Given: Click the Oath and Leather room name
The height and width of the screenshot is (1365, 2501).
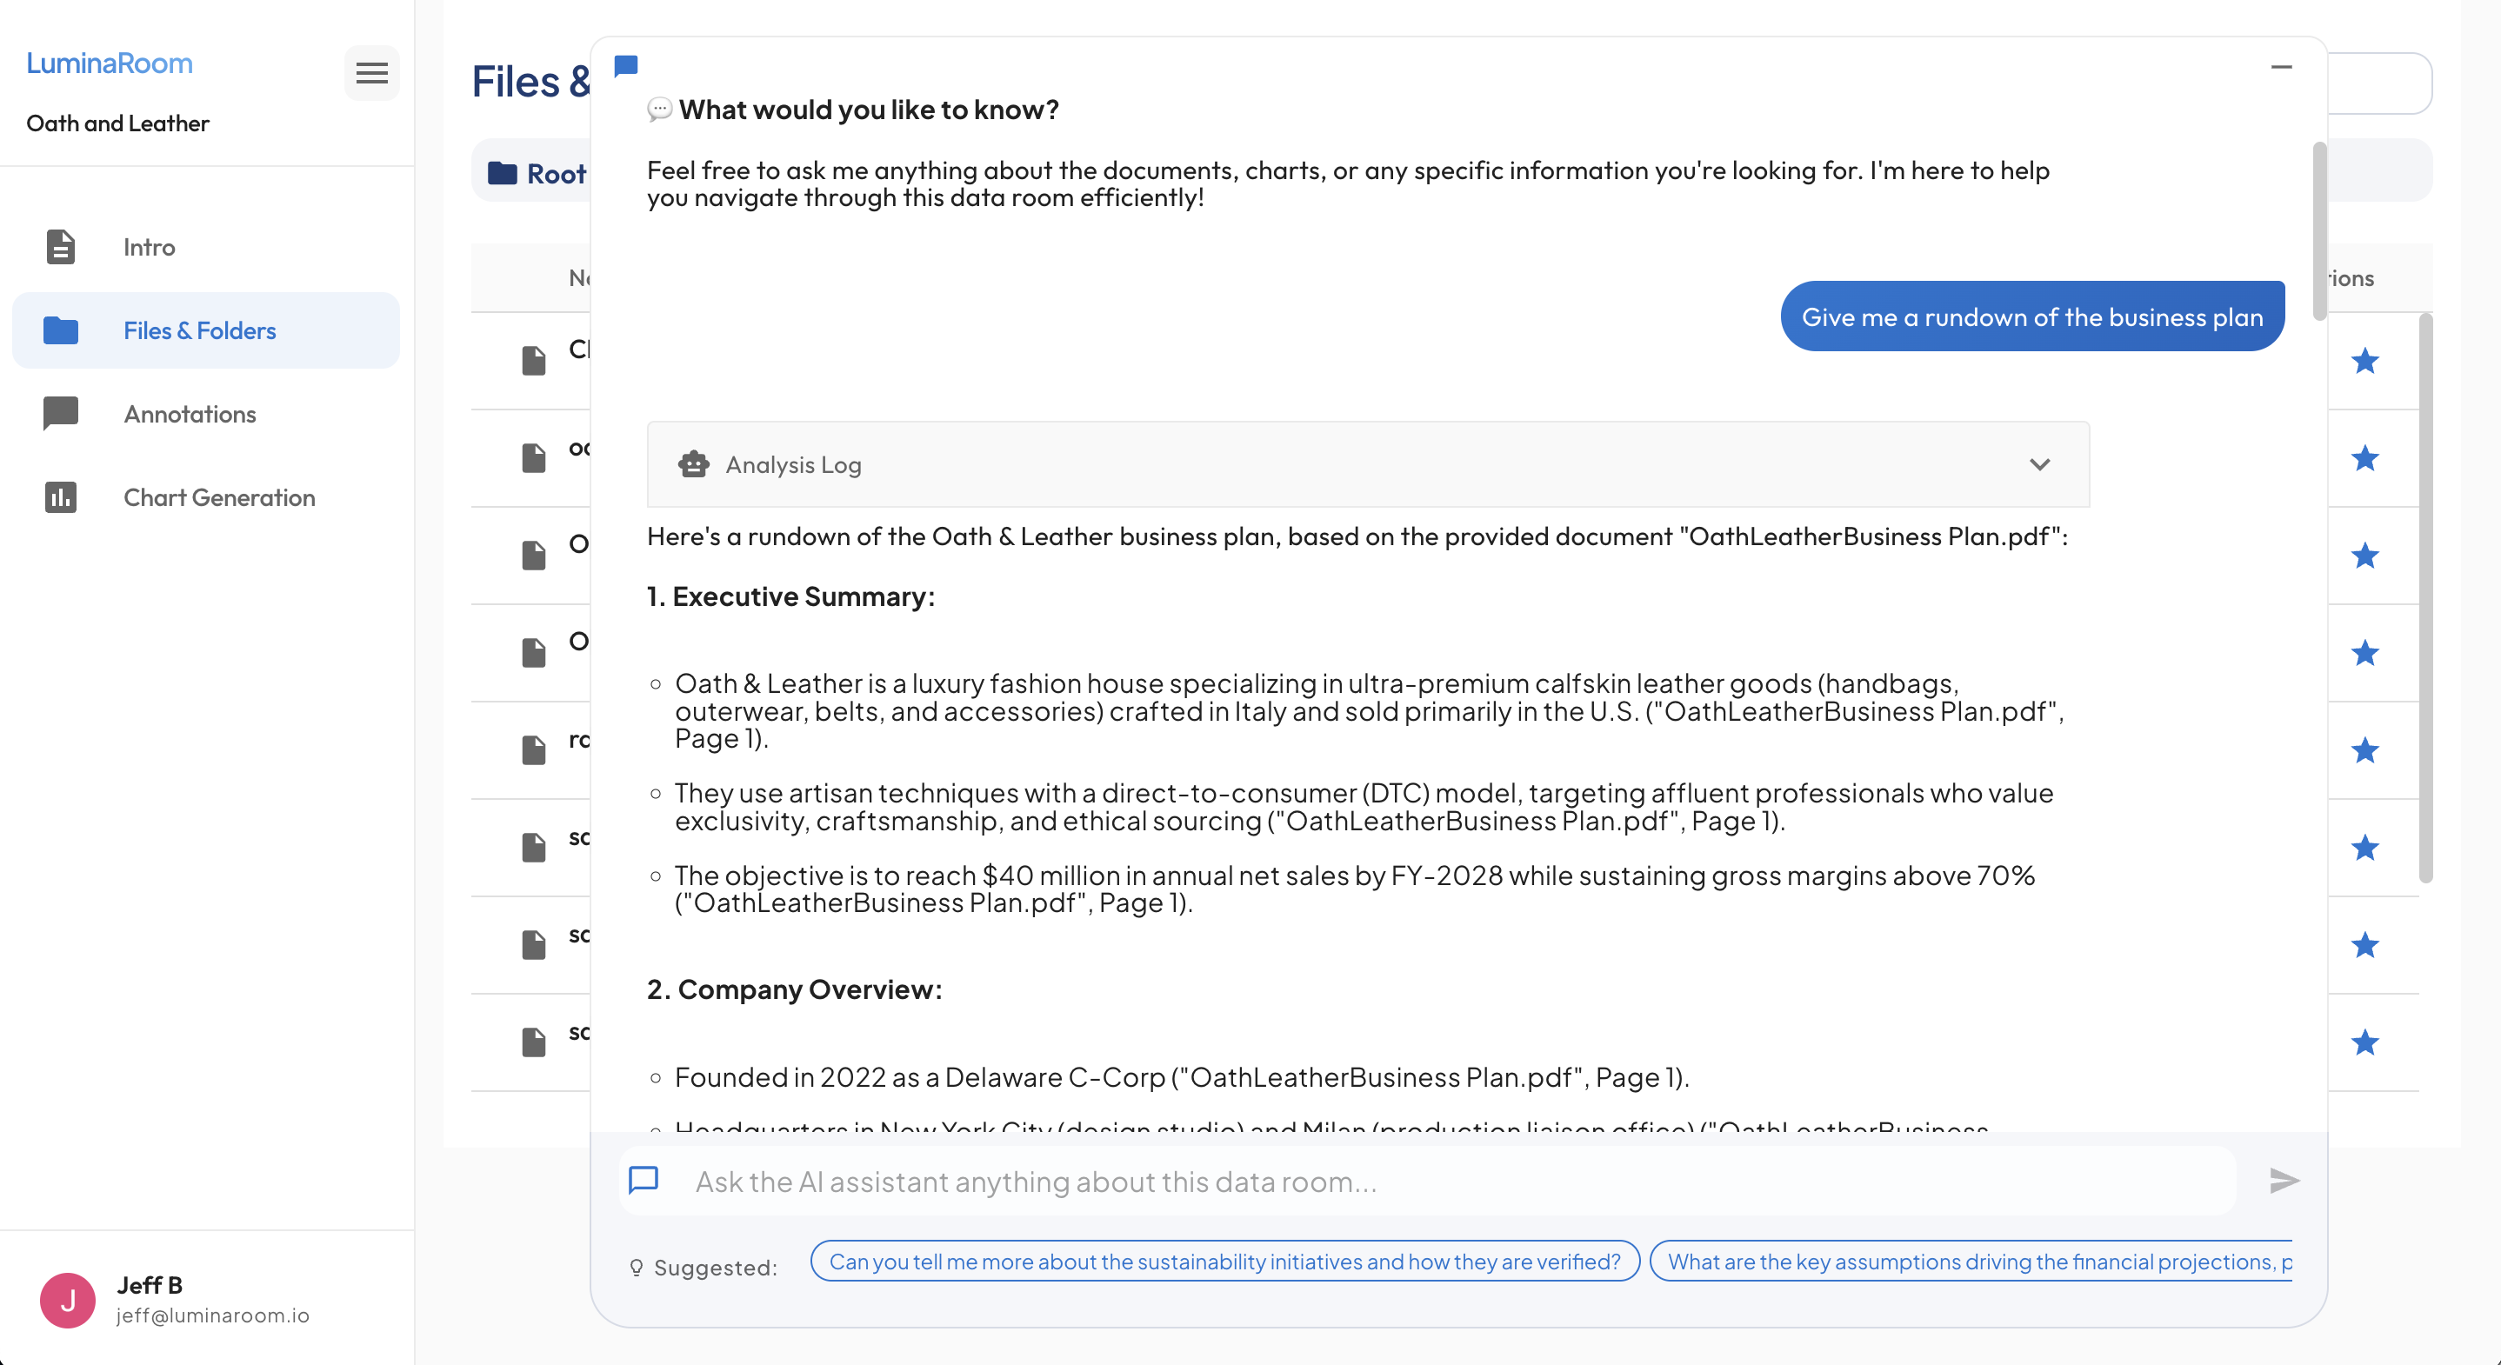Looking at the screenshot, I should pyautogui.click(x=117, y=123).
